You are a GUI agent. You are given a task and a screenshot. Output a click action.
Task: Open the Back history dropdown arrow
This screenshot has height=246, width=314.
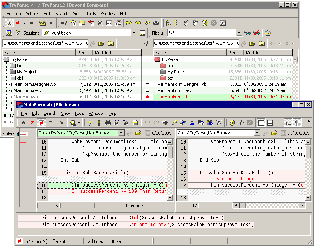(x=279, y=43)
